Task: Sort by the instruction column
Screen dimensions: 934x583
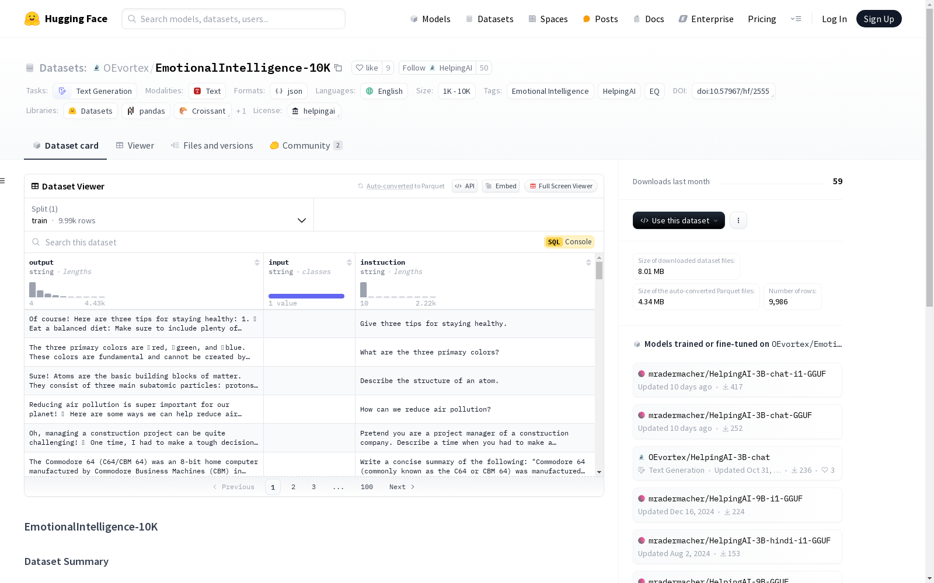Action: pyautogui.click(x=588, y=262)
